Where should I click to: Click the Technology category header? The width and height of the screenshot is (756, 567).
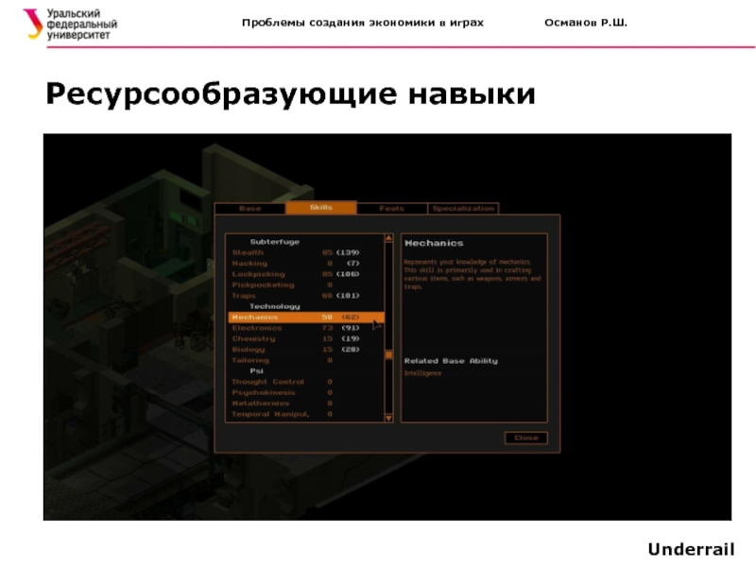pos(274,306)
